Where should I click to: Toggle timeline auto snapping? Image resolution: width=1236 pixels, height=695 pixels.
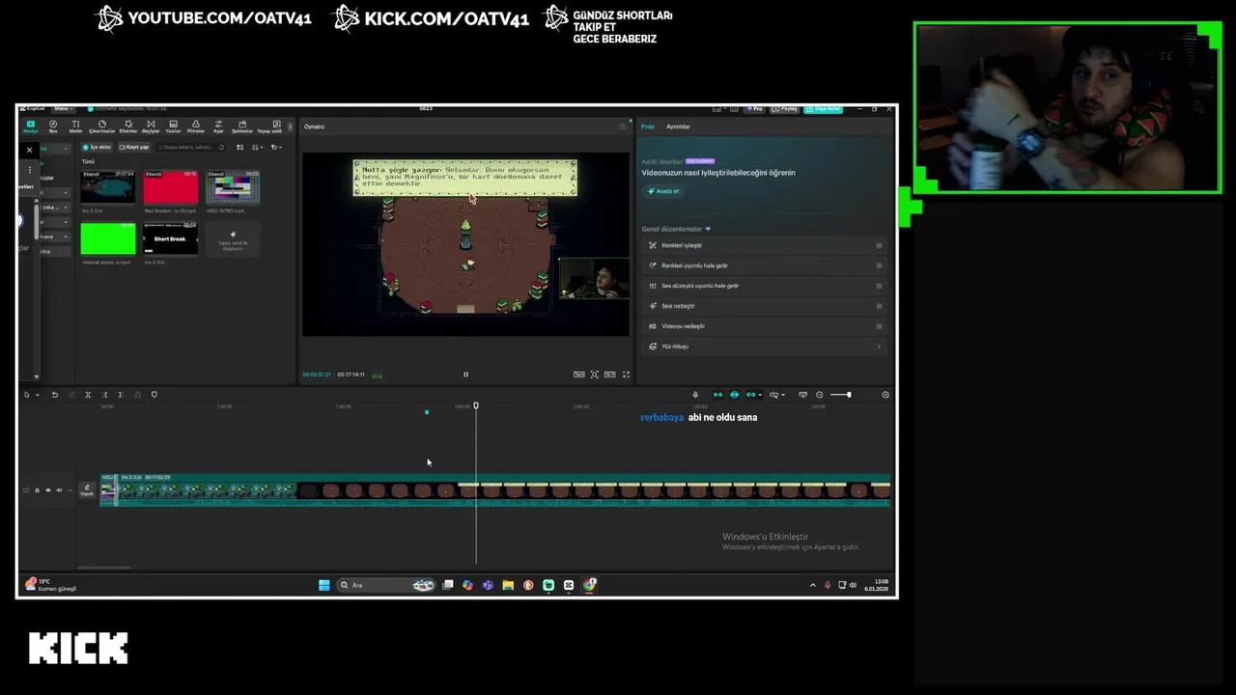734,395
